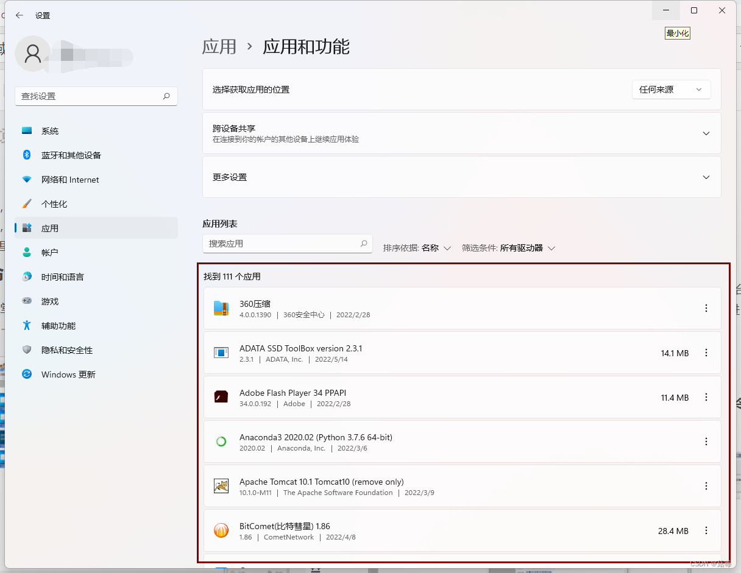741x573 pixels.
Task: Maximize the 设置 window
Action: pos(694,10)
